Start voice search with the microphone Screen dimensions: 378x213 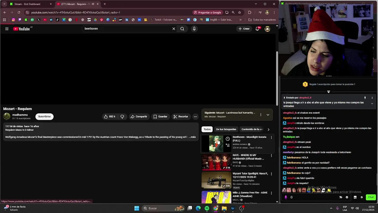click(194, 29)
